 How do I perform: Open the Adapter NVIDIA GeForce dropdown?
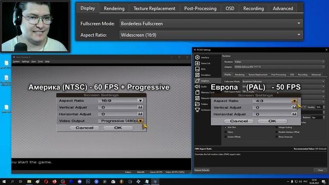279,67
